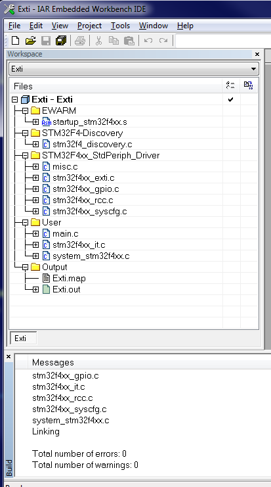The image size is (271, 487).
Task: Click the IAR Embedded Workbench title bar icon
Action: [9, 9]
